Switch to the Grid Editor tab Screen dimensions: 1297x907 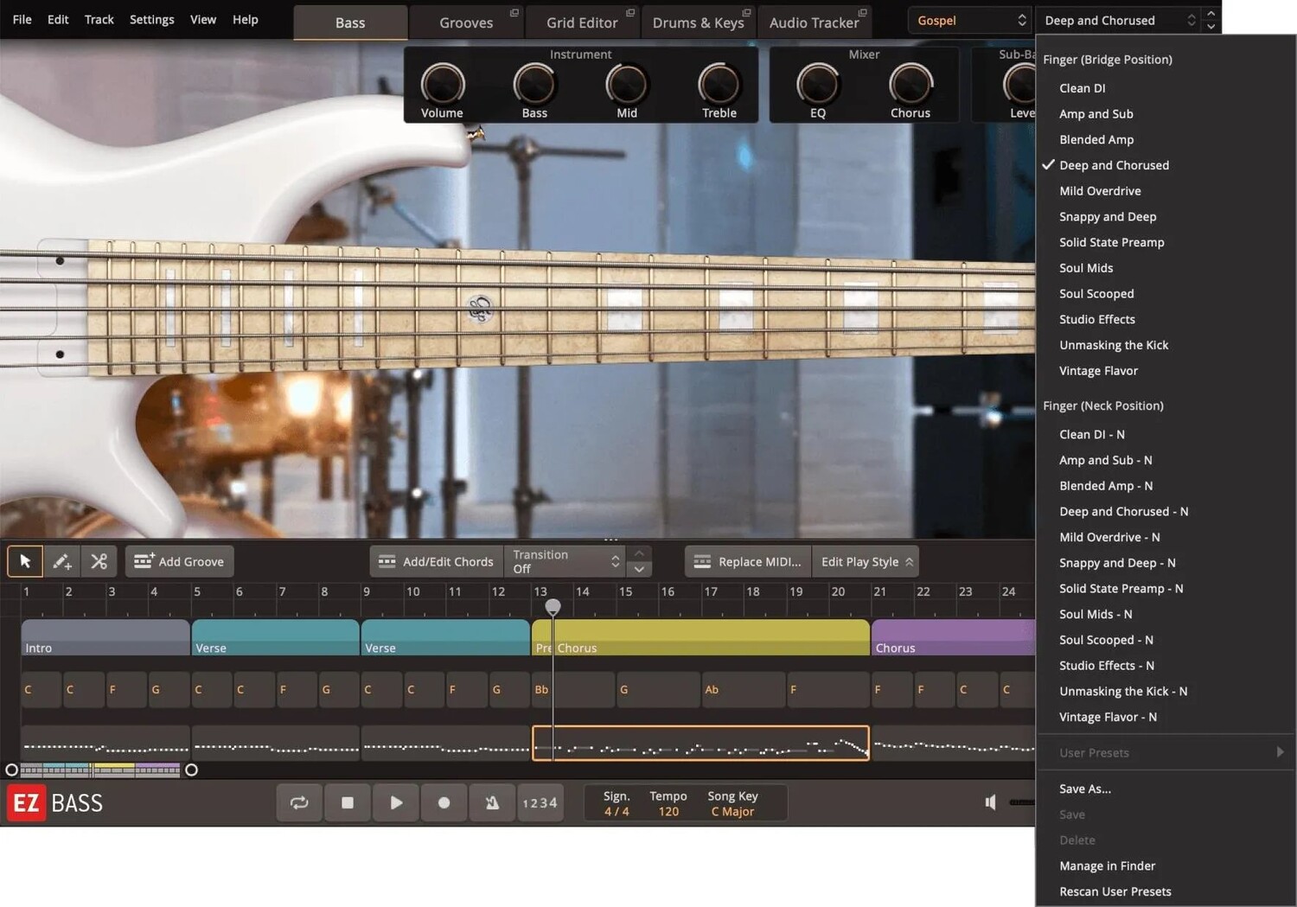pyautogui.click(x=582, y=22)
